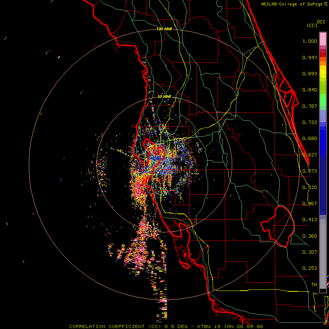329x329 pixels.
Task: Pick the light pink color bar segment
Action: (x=323, y=39)
